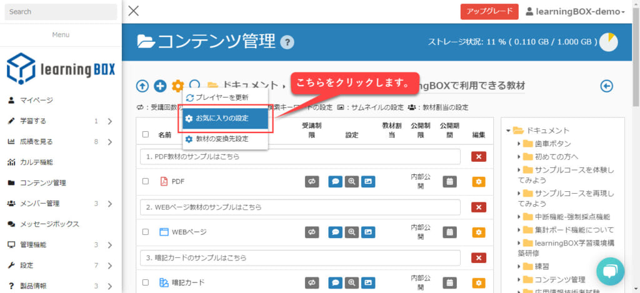This screenshot has width=640, height=293.
Task: Click the blue plus add-content icon
Action: pos(160,86)
